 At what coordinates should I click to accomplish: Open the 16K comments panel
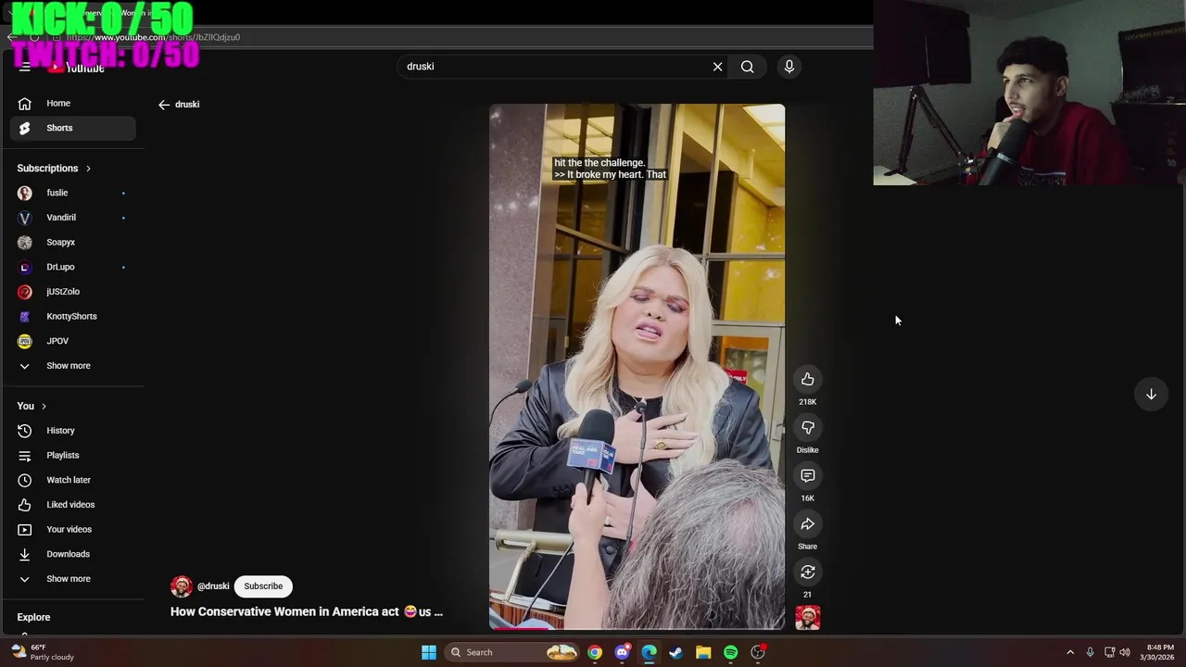pyautogui.click(x=807, y=475)
